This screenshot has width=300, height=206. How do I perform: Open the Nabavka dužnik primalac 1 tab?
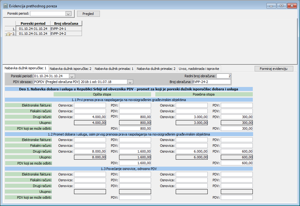click(x=114, y=69)
